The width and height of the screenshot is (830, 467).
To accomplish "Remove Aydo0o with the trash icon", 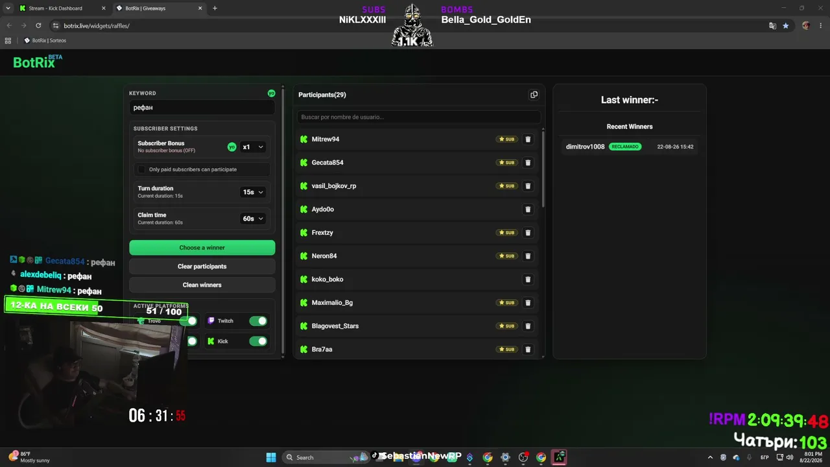I will [x=528, y=210].
